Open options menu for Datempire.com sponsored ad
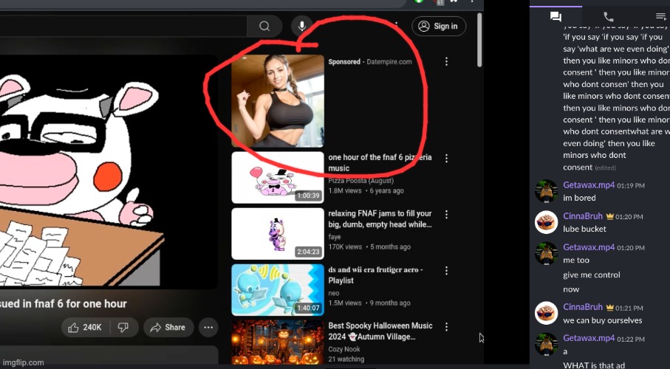The width and height of the screenshot is (670, 369). 446,62
